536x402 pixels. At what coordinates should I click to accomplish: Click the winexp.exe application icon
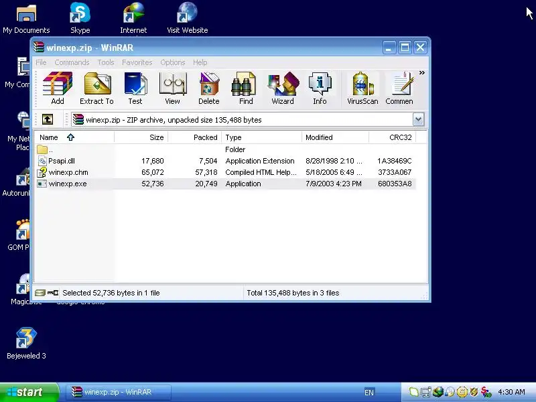42,184
